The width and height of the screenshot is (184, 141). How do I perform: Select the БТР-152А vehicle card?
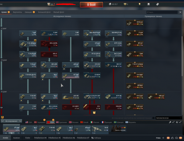coord(113,44)
